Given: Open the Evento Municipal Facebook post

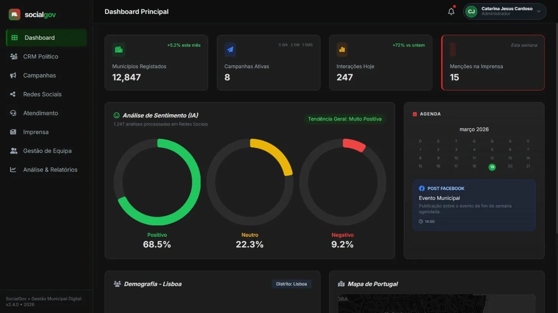Looking at the screenshot, I should point(474,205).
